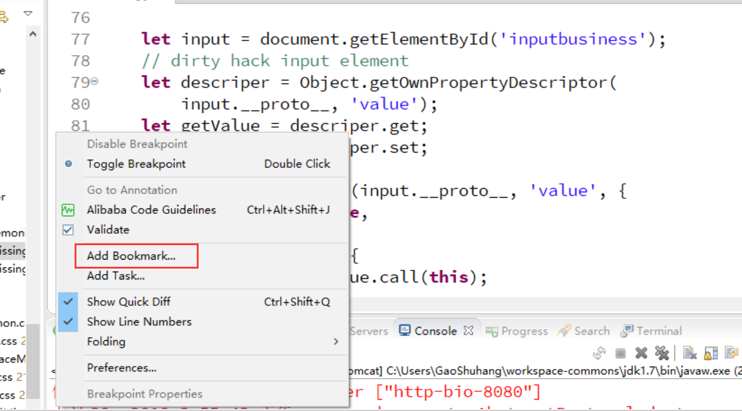Click the Alibaba Code Guidelines green icon
Screen dimensions: 742x411
(68, 210)
